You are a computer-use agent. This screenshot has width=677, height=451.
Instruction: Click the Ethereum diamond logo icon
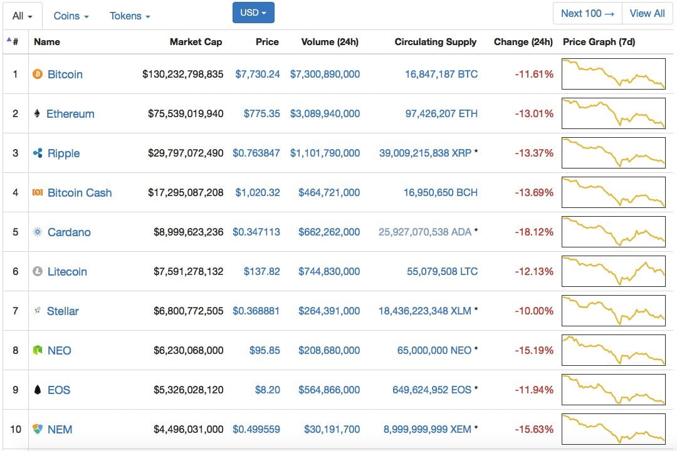[x=37, y=113]
